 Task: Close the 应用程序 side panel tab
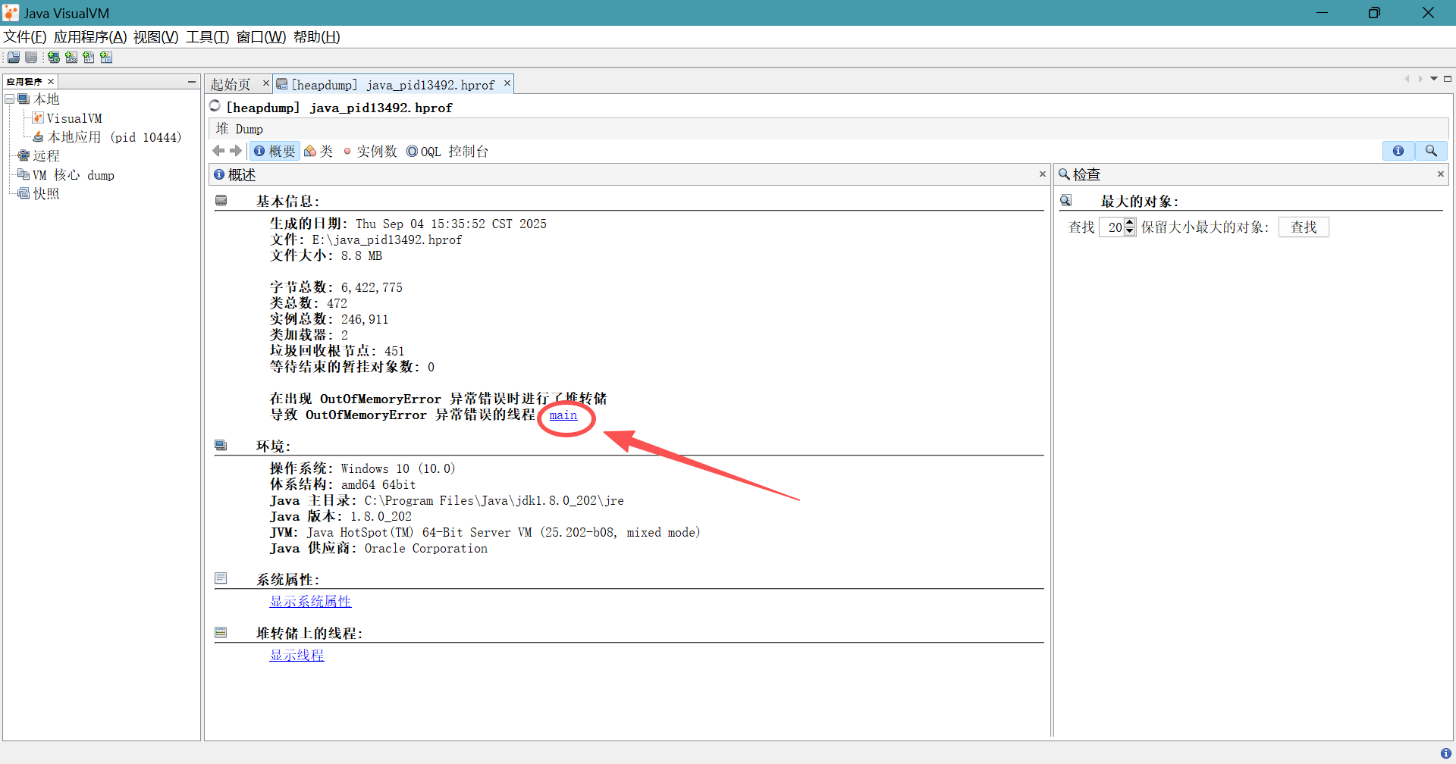click(51, 81)
